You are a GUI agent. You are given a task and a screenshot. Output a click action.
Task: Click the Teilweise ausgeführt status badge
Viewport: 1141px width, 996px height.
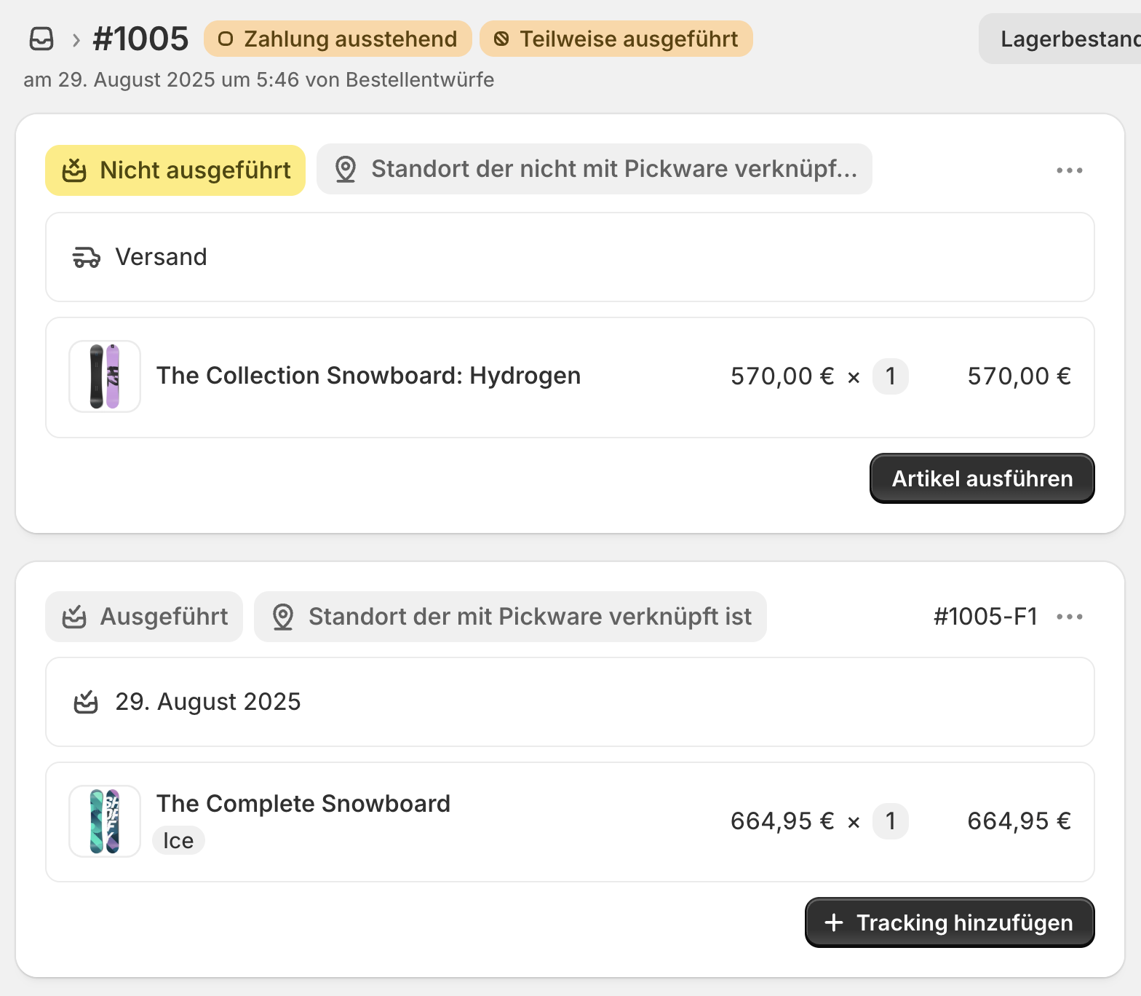tap(616, 39)
